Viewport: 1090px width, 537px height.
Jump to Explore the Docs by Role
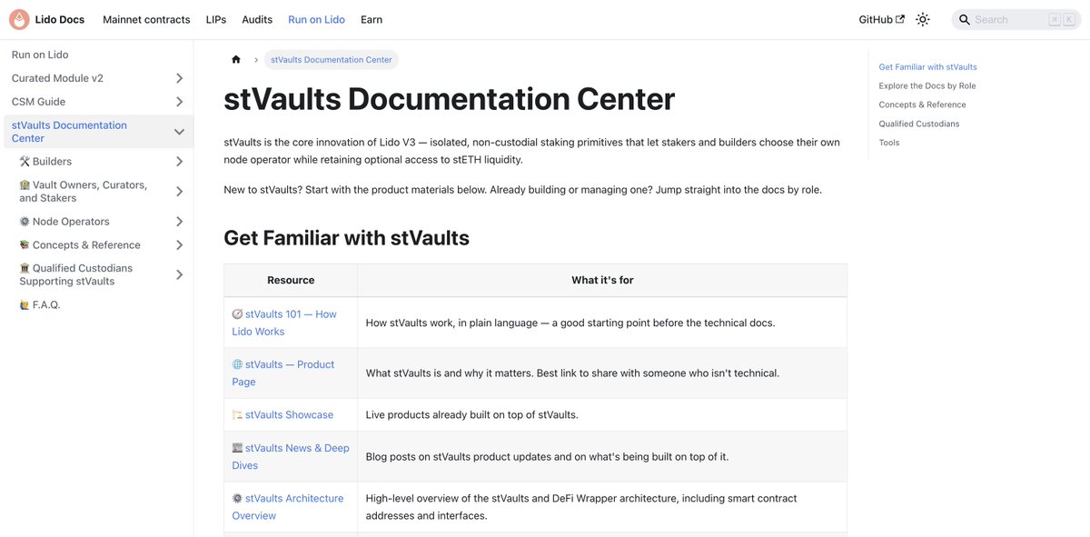927,86
